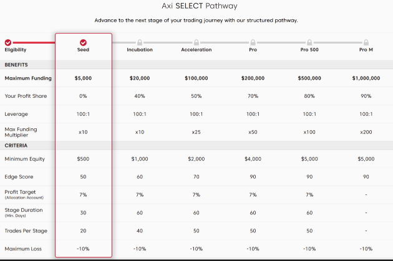The image size is (393, 261).
Task: Click the lock icon above Pro 500
Action: point(309,42)
